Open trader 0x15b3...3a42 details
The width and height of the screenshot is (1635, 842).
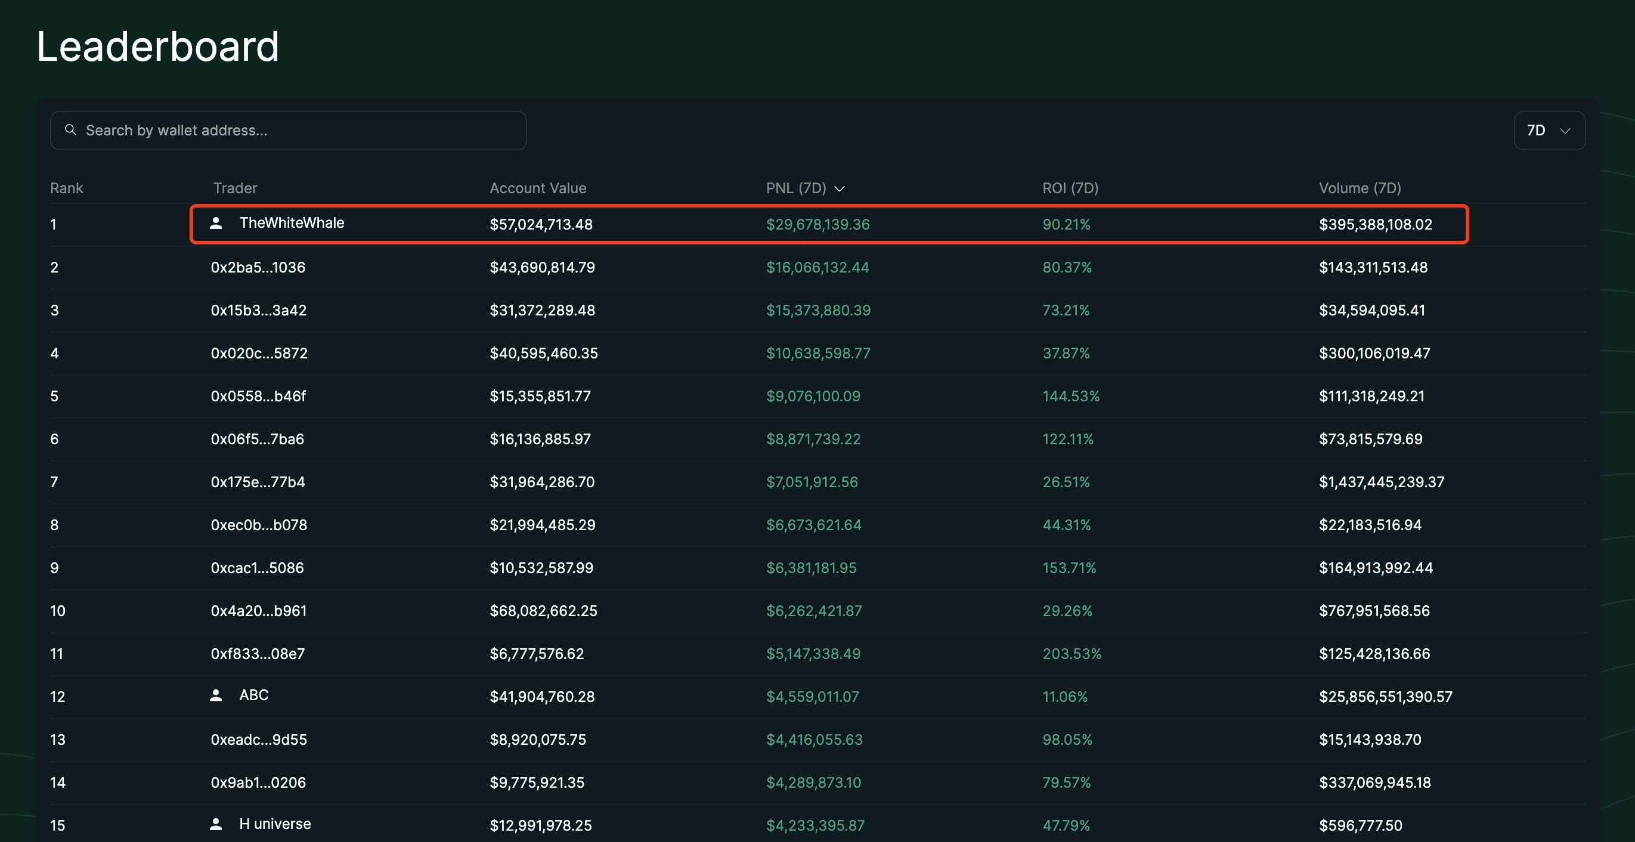258,310
